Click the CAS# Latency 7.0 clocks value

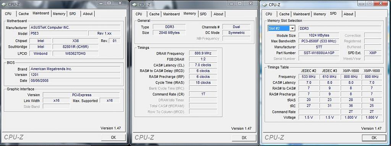[x=203, y=65]
